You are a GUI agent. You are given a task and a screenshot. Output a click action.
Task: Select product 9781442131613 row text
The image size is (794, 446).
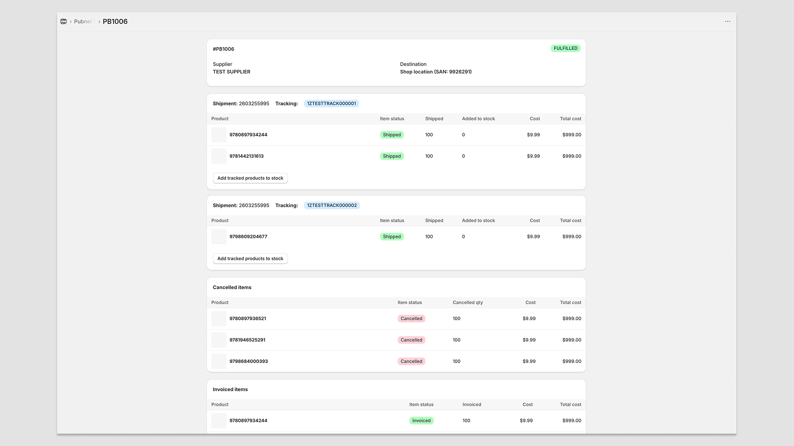click(247, 156)
